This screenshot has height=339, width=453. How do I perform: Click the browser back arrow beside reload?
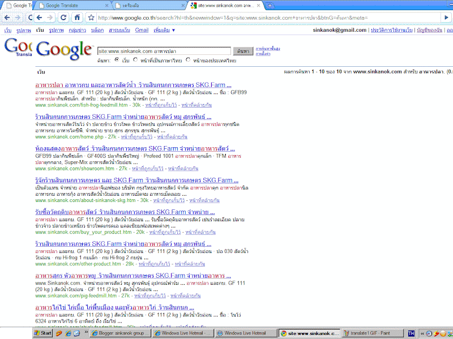[39, 18]
